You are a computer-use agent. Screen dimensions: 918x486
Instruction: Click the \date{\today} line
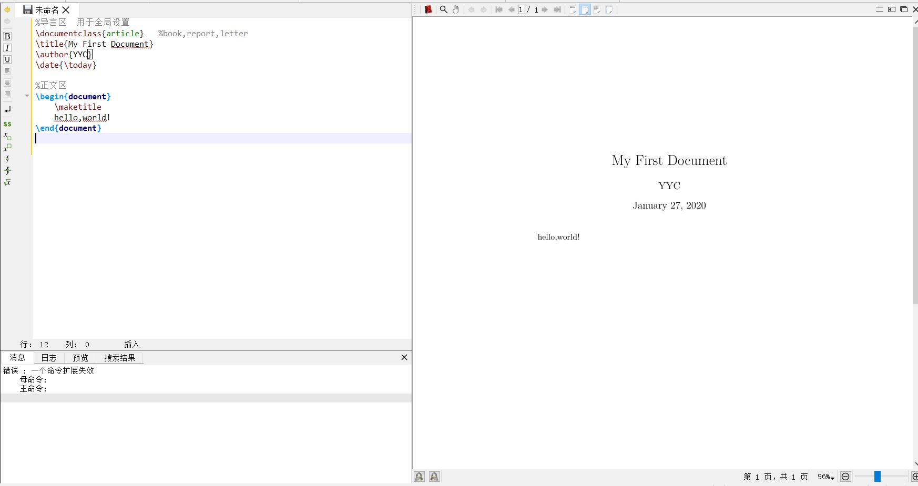click(66, 65)
